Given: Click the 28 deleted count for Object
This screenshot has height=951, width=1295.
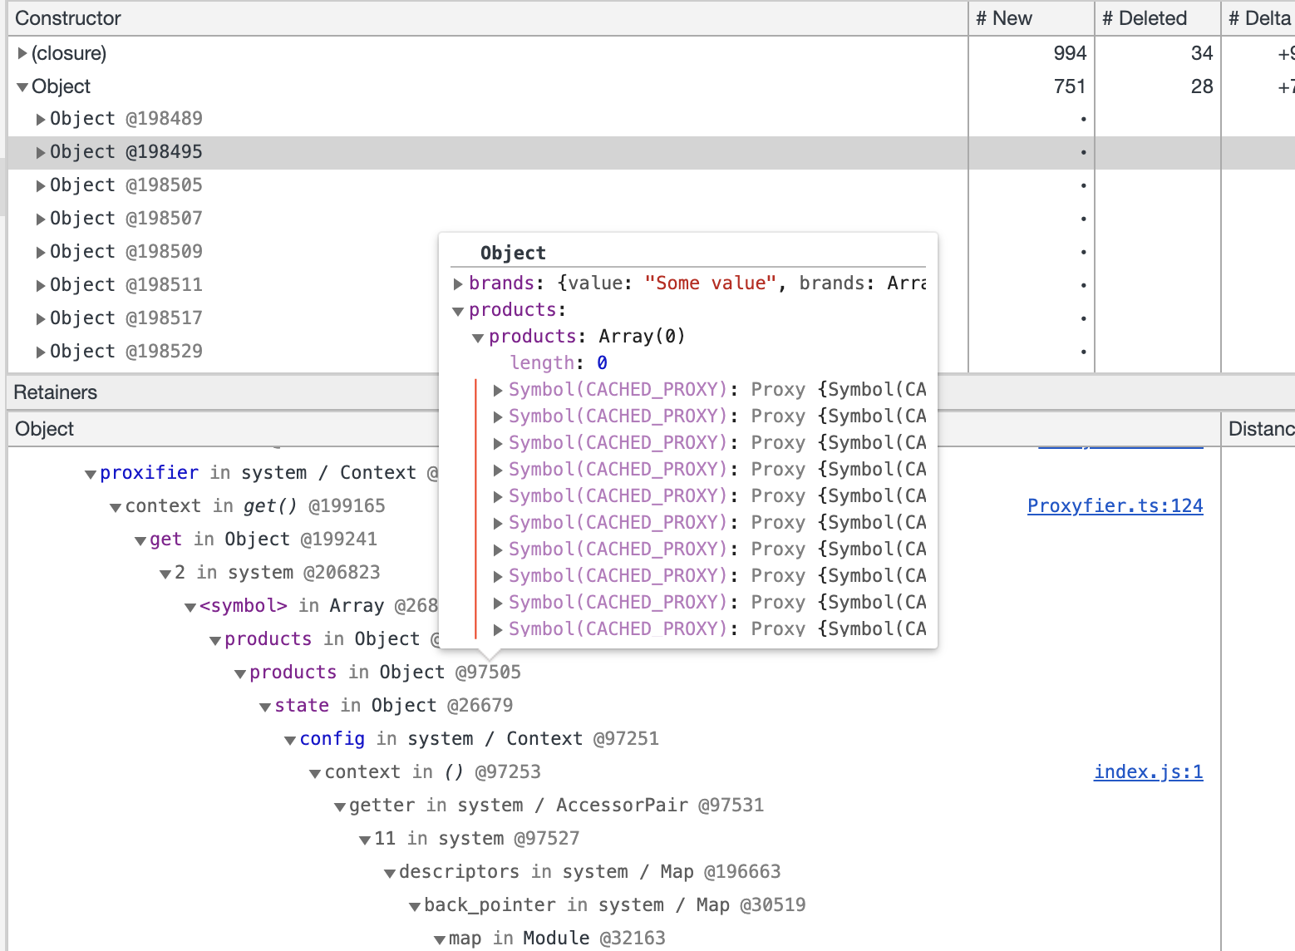Looking at the screenshot, I should click(1202, 86).
